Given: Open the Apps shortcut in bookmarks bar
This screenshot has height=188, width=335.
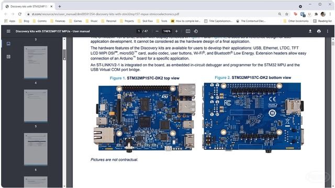Looking at the screenshot, I should click(x=10, y=21).
